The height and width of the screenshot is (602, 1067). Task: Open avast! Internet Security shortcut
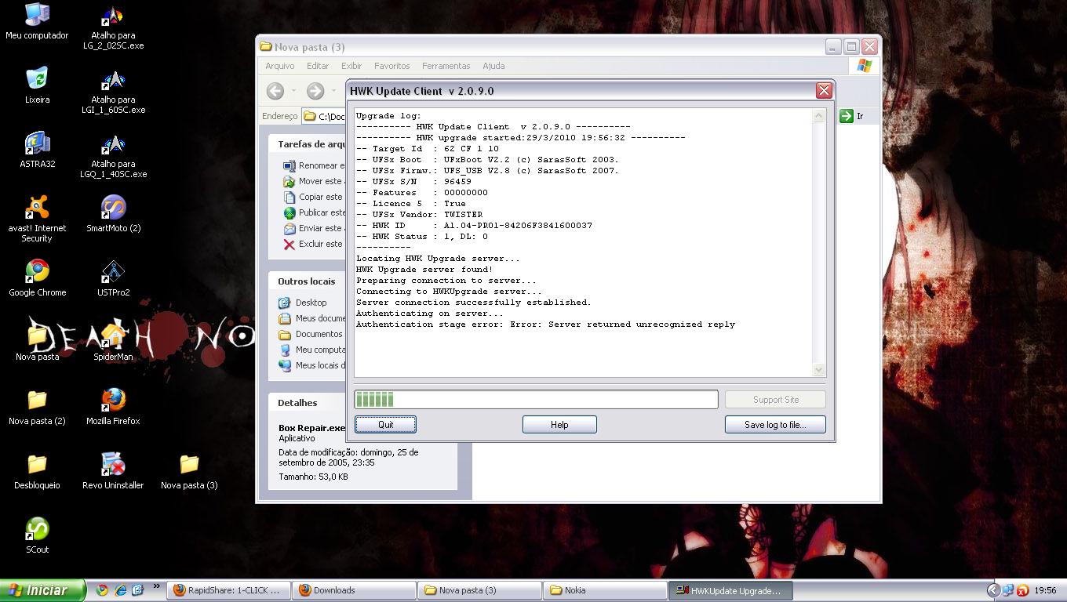click(37, 219)
